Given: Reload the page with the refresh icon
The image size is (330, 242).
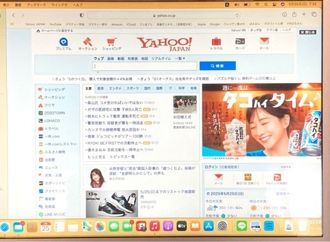Looking at the screenshot, I should coord(237,15).
